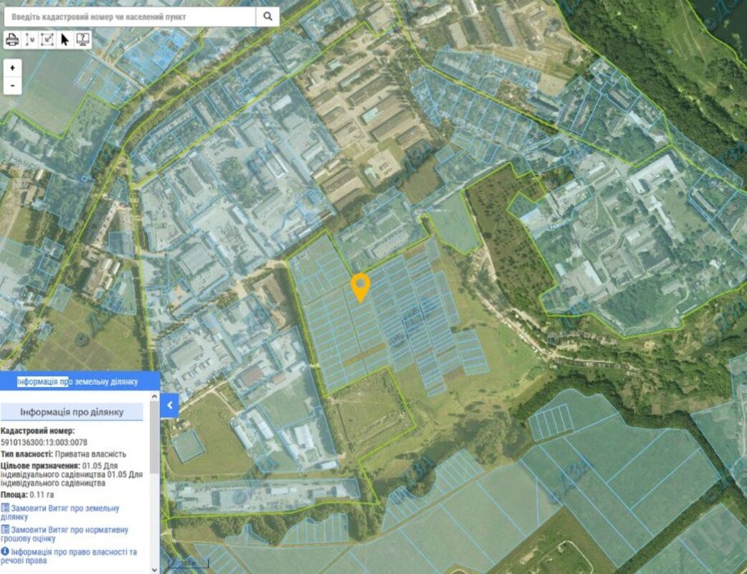
Task: Select the distance measurement tool
Action: 30,39
